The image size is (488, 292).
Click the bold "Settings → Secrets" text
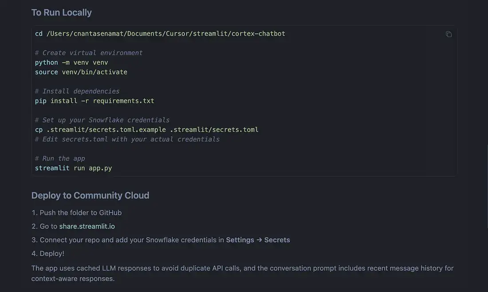(258, 240)
